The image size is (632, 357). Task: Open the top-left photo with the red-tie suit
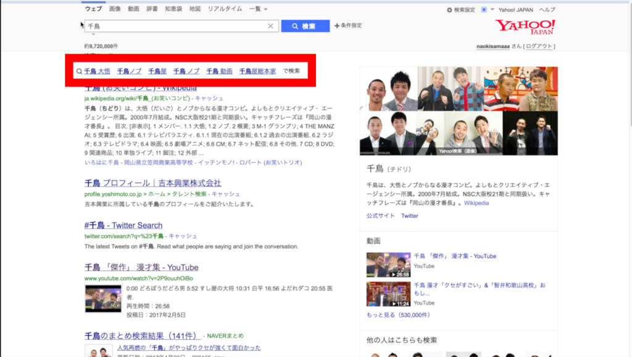389,89
